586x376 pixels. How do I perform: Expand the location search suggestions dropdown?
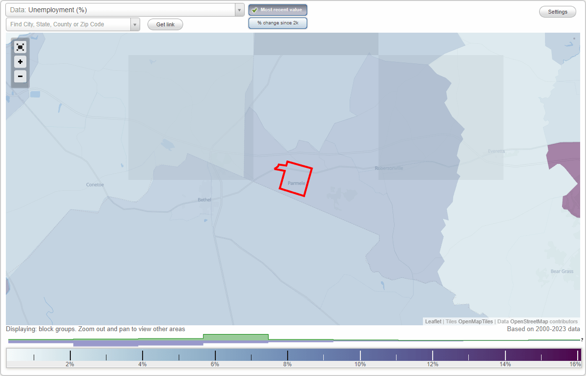[135, 24]
